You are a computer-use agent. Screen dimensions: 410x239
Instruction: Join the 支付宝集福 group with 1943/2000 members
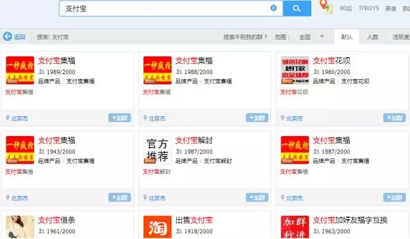coord(120,197)
